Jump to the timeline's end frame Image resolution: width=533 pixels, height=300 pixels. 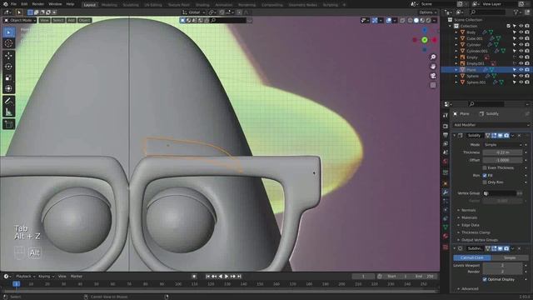[239, 277]
